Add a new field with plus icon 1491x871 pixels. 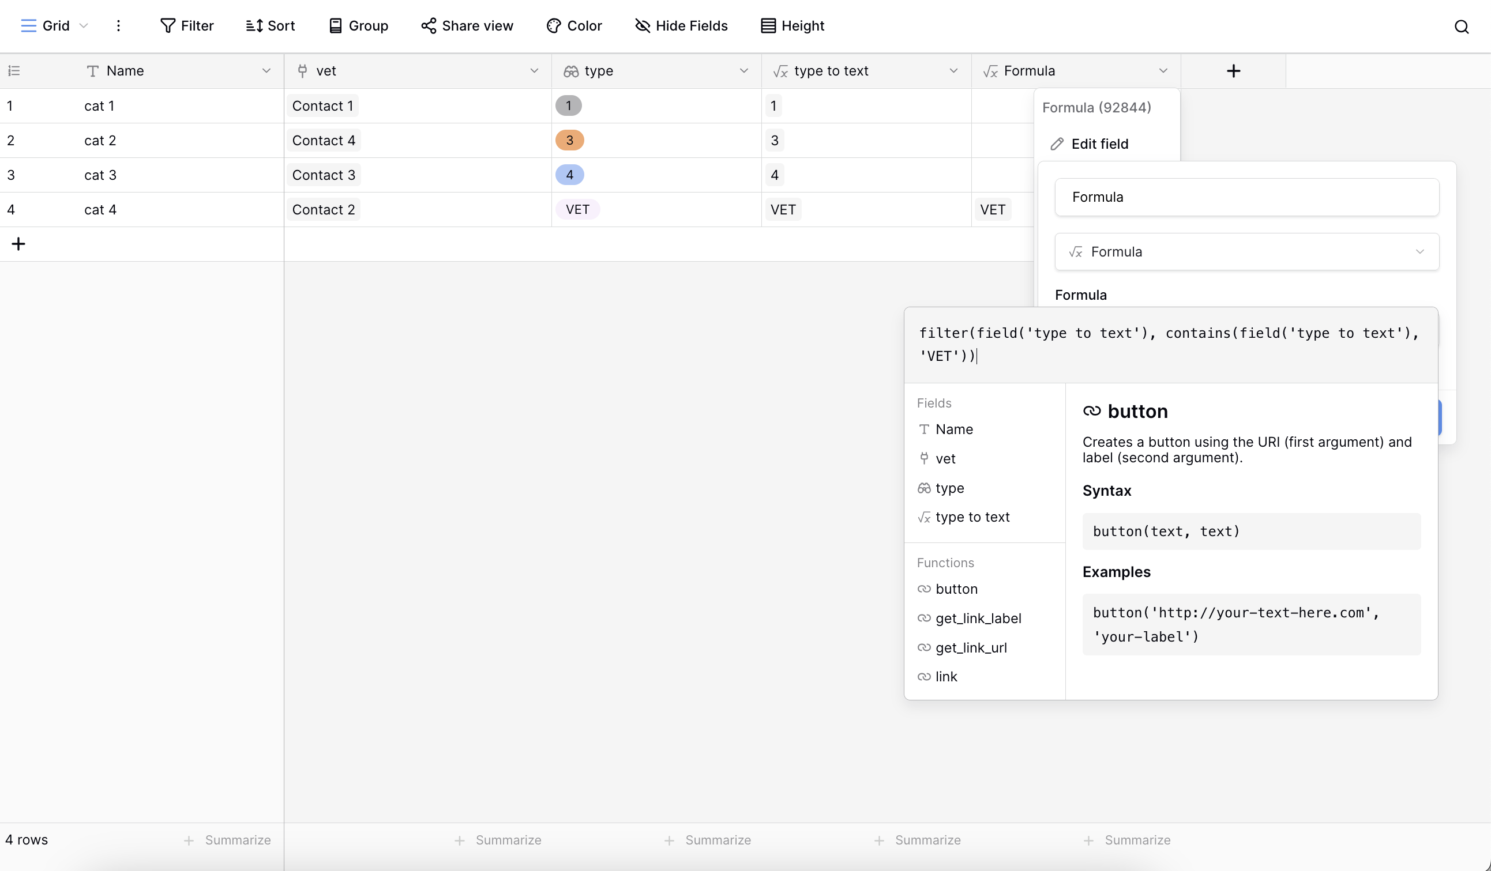tap(1233, 71)
